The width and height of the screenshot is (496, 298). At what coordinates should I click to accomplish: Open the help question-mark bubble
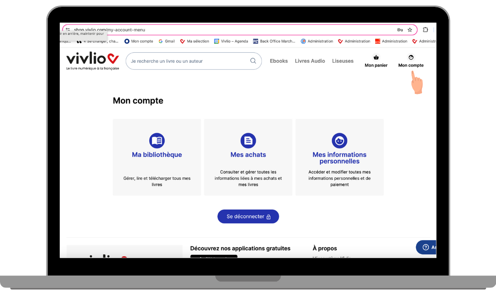[426, 247]
